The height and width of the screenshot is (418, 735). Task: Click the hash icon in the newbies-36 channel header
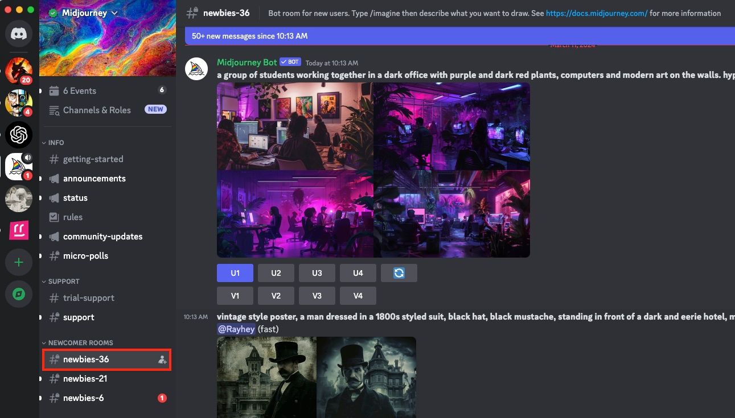pos(192,13)
